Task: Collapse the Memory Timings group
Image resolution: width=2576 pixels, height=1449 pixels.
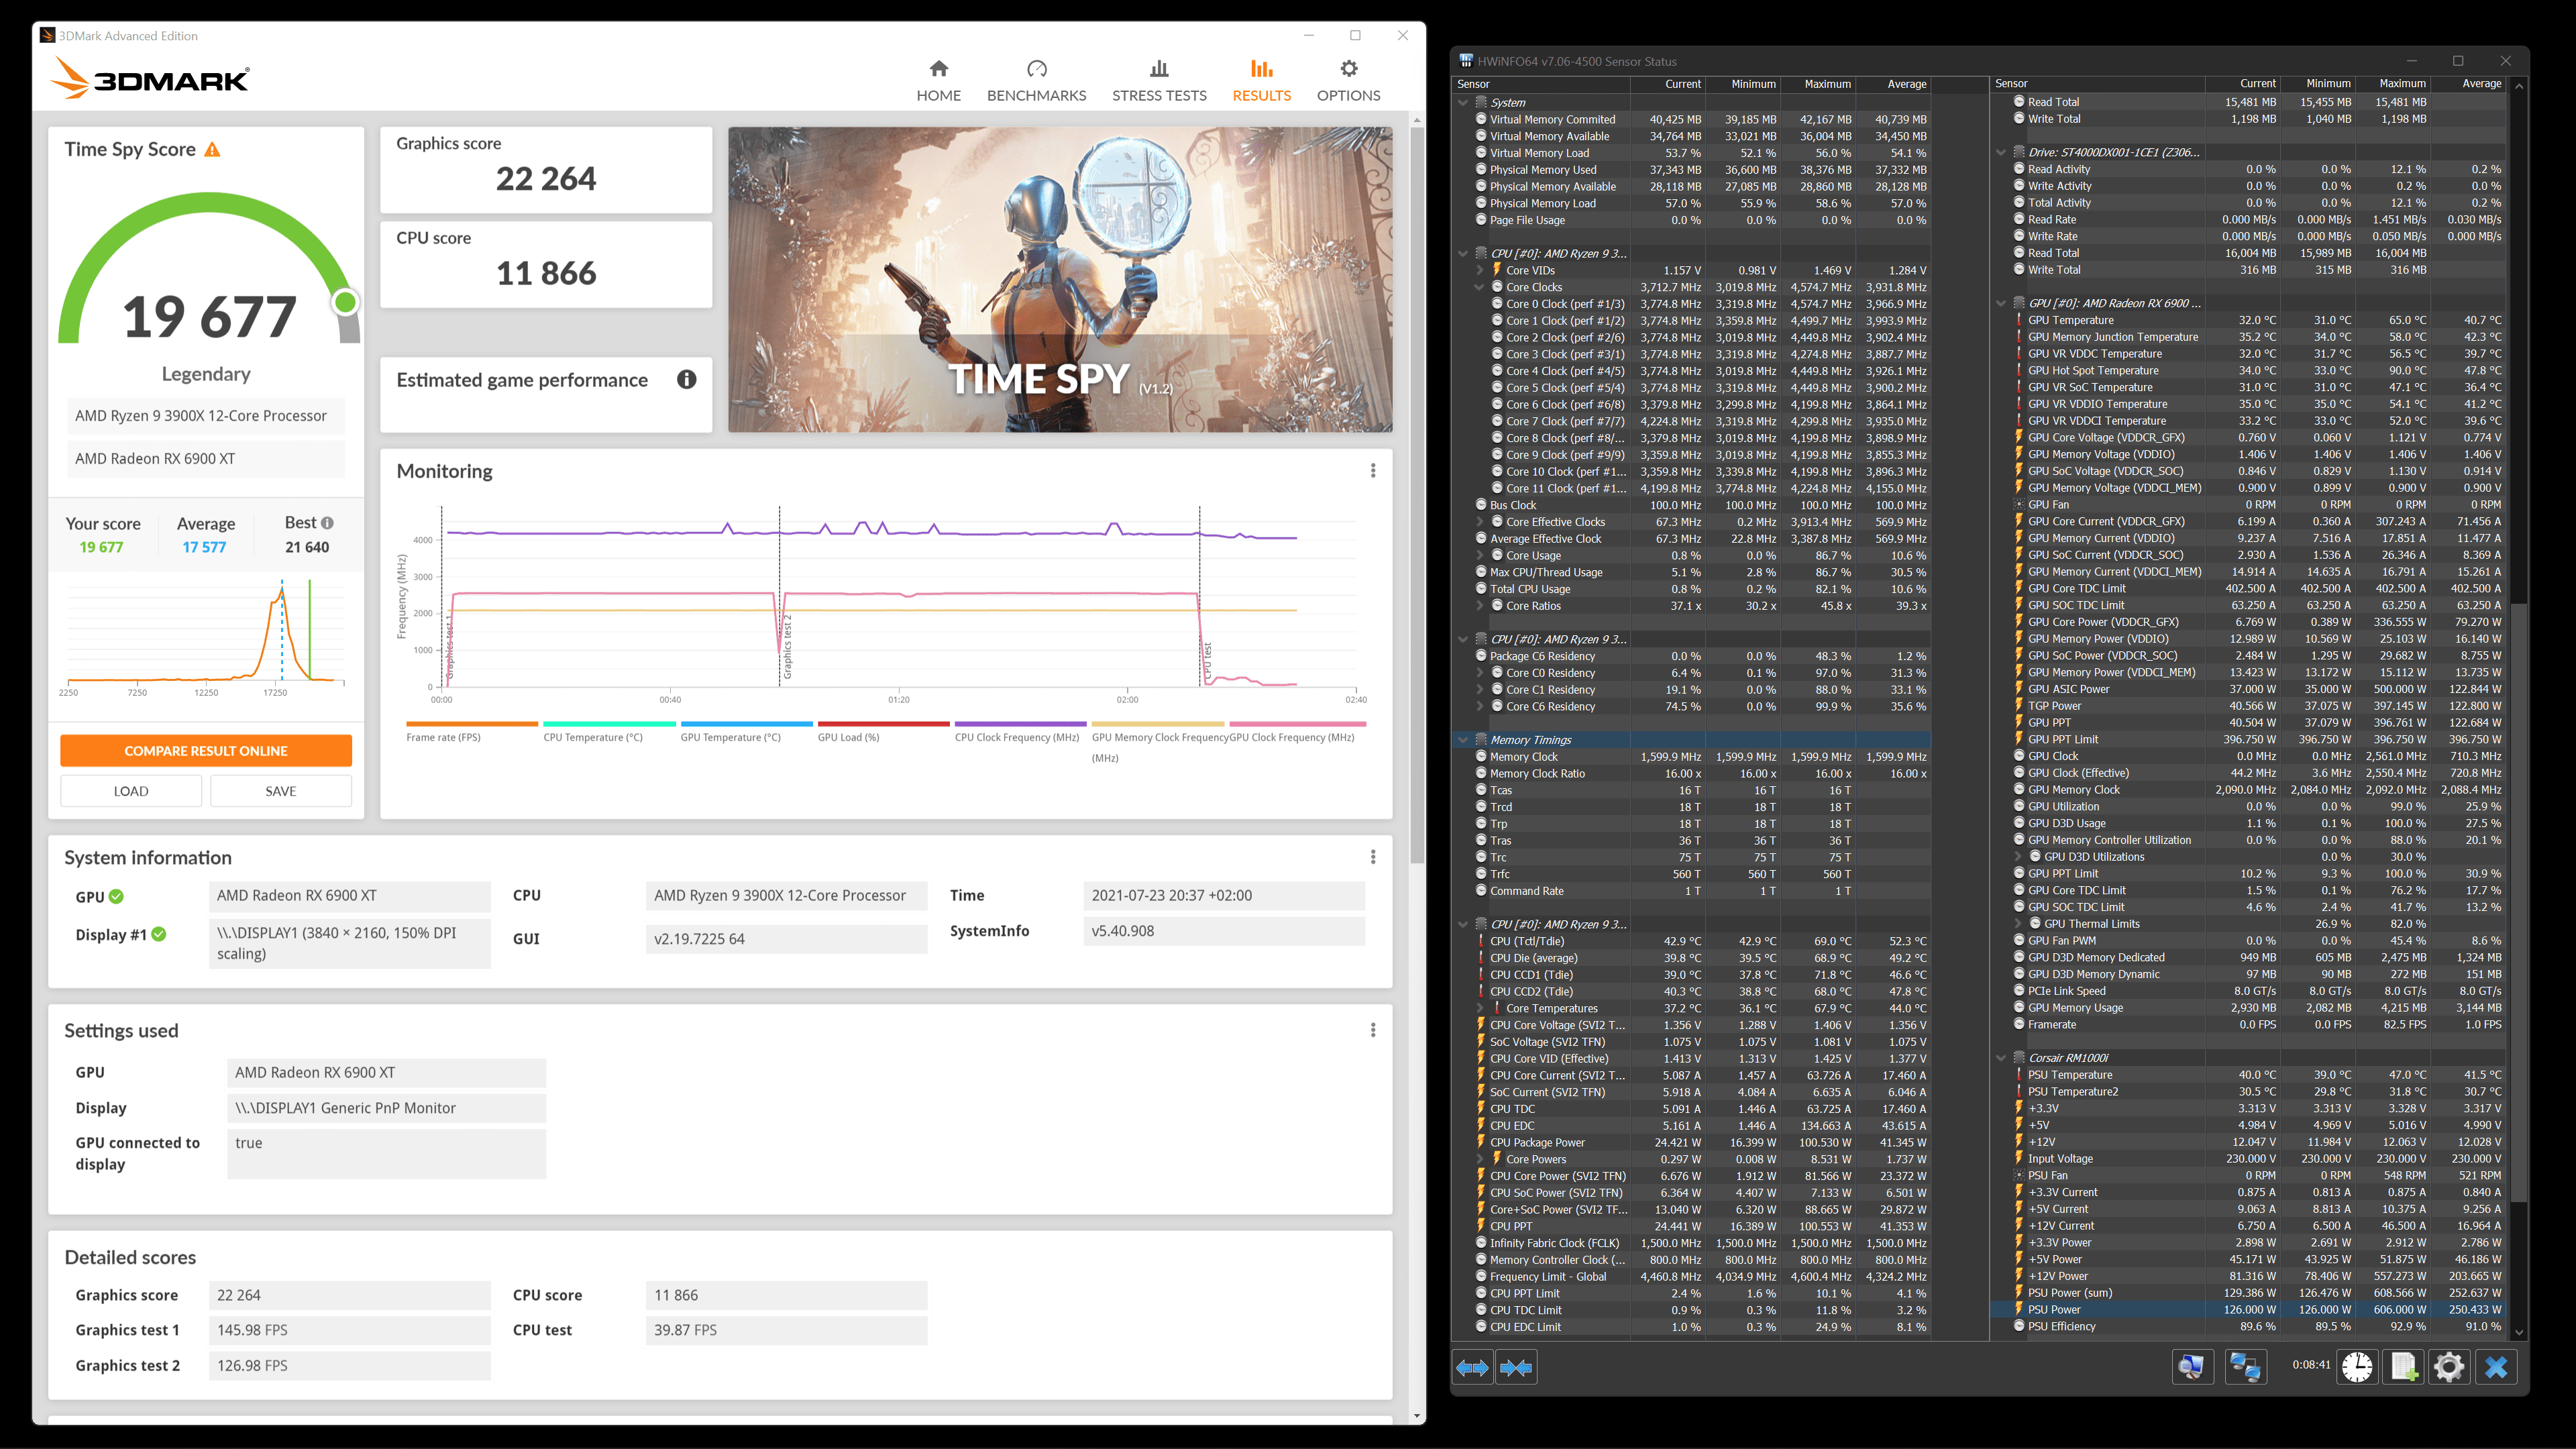Action: click(1463, 740)
